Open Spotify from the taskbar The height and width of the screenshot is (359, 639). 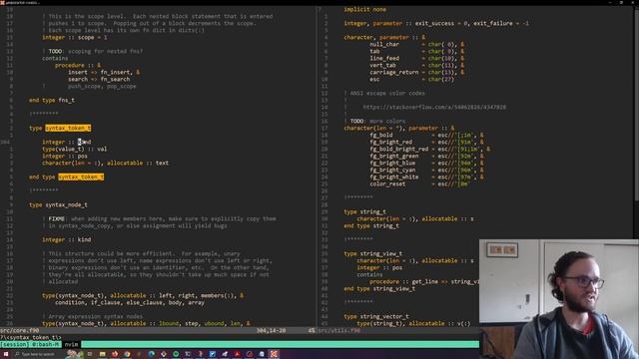(176, 354)
